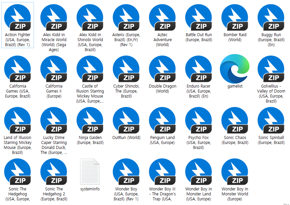Click California Games (USA, Europe, Brazil) ZIP icon
290x205 pixels.
tap(18, 69)
